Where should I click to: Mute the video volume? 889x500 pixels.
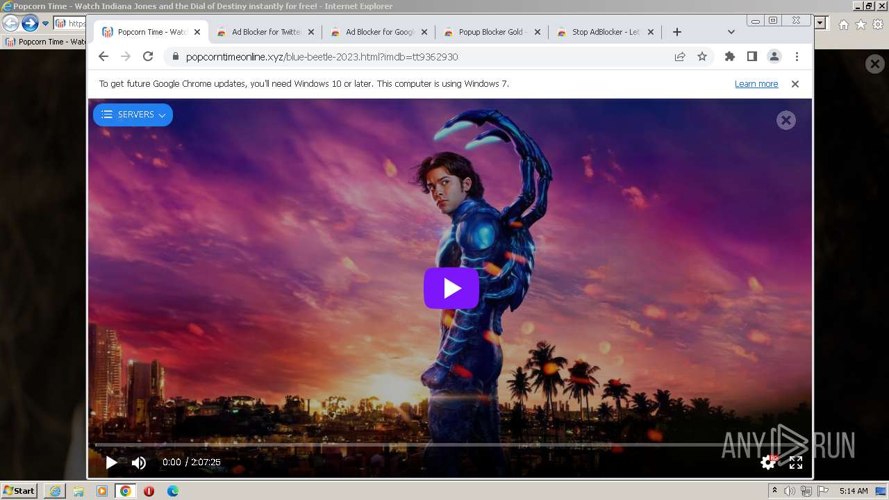click(x=139, y=462)
